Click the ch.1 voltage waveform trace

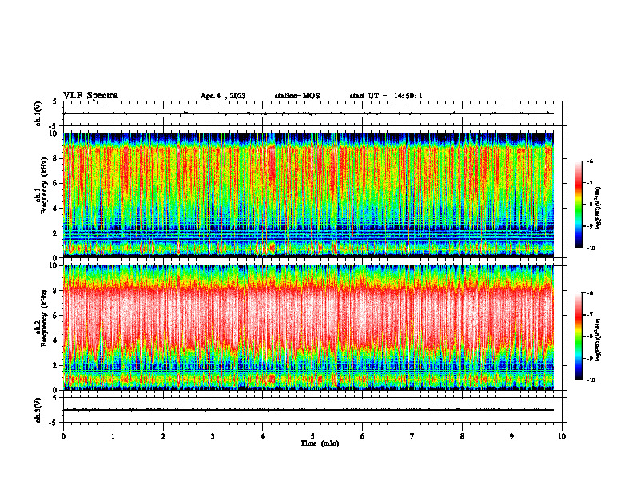point(309,113)
